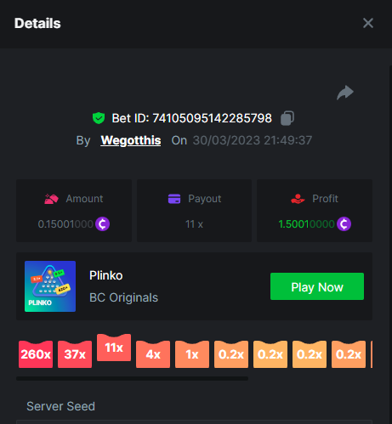Click the share arrow icon
The width and height of the screenshot is (392, 424).
click(x=345, y=93)
